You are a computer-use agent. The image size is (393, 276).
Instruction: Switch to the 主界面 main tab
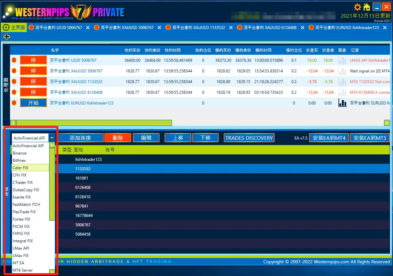click(14, 27)
